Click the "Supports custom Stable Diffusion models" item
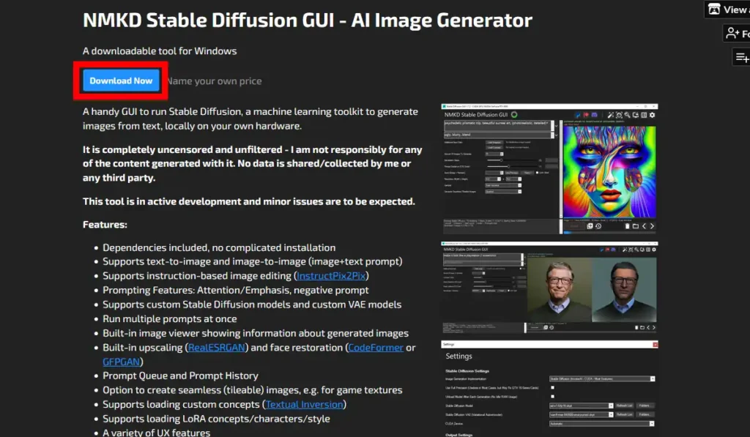This screenshot has width=750, height=437. tap(252, 305)
